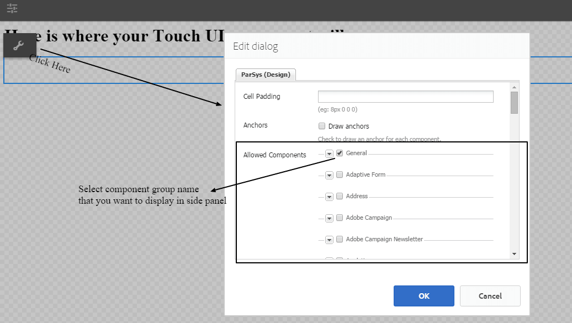The height and width of the screenshot is (323, 572).
Task: Enable the Adaptive Form component group
Action: pos(339,174)
